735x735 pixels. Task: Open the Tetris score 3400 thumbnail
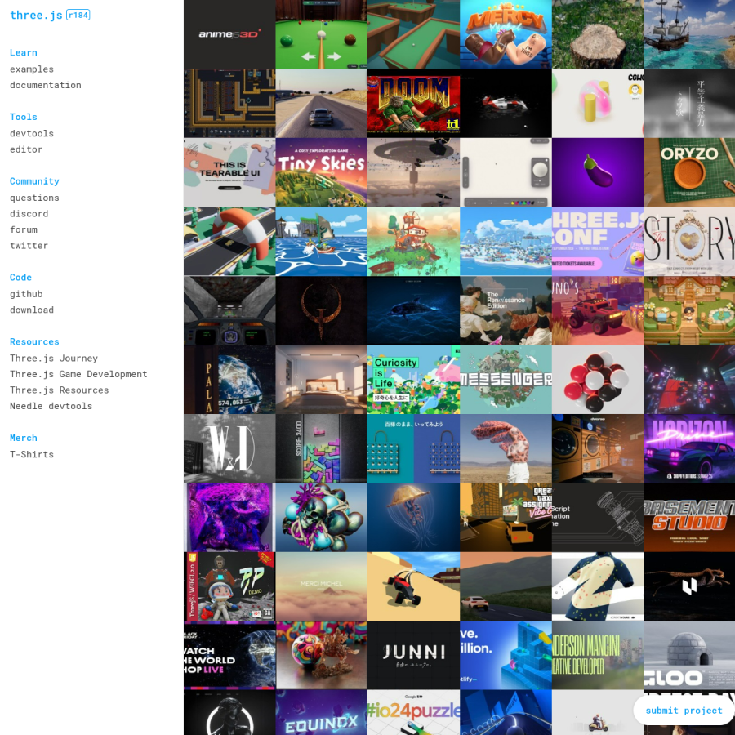tap(322, 448)
